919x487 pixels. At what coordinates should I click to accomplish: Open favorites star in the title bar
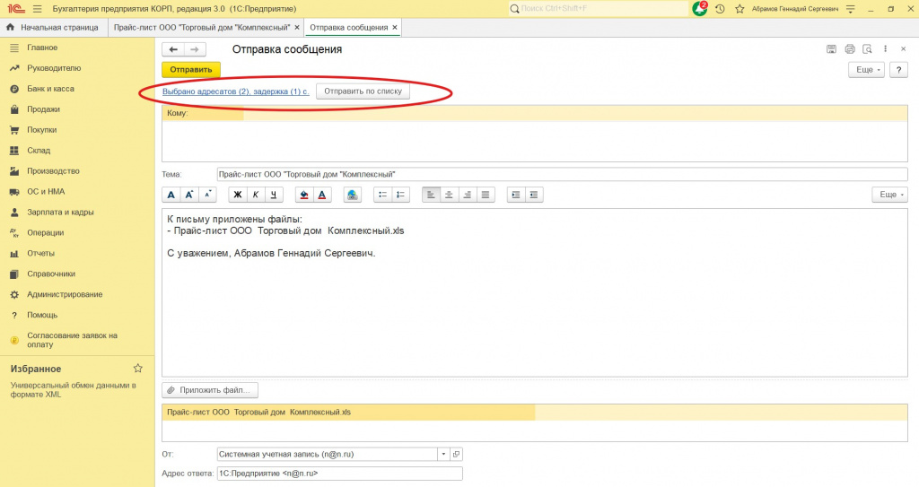(740, 9)
